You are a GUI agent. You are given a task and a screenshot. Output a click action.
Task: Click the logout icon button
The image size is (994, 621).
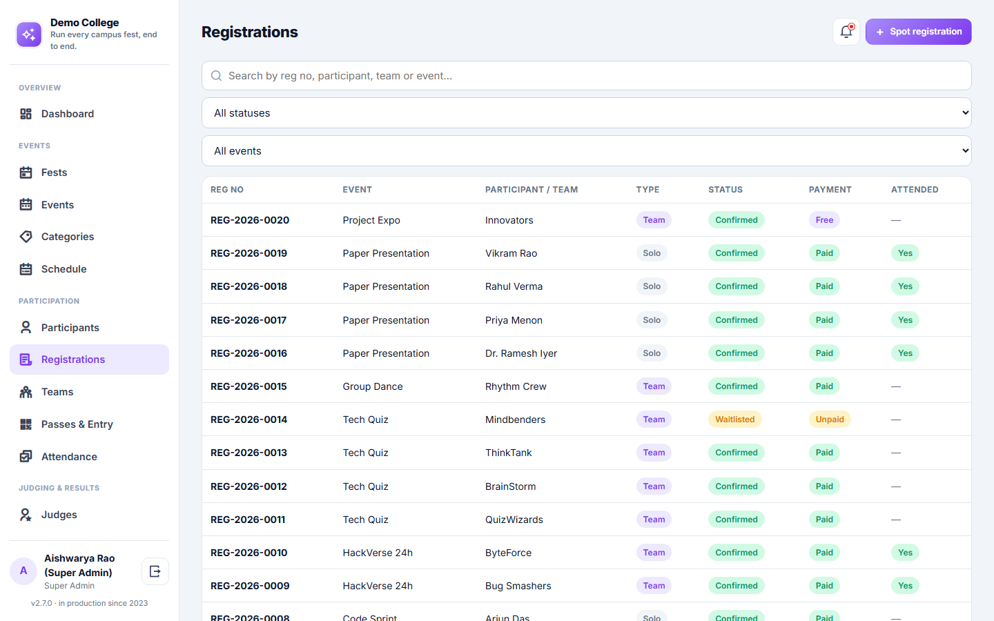click(x=155, y=571)
